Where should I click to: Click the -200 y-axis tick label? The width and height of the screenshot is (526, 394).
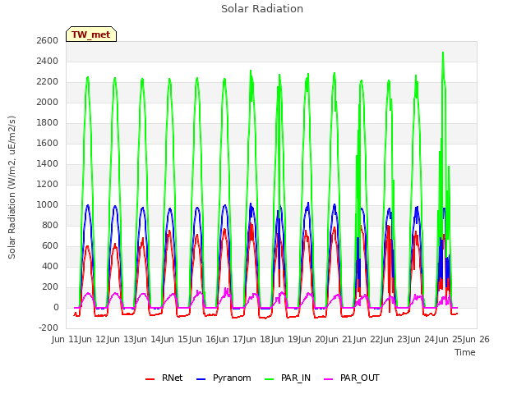(x=48, y=328)
